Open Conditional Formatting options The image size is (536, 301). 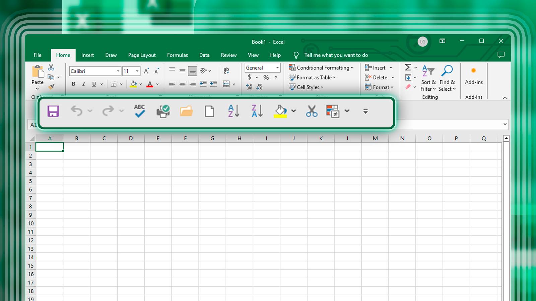321,68
